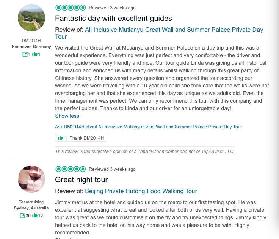Click Teamcruising's wine glass avatar
This screenshot has height=239, width=279.
31,179
